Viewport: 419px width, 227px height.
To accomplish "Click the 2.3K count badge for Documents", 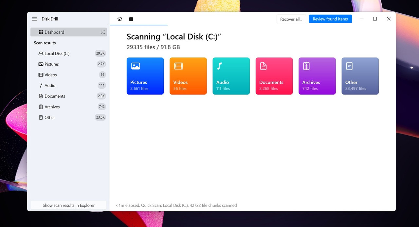I will [x=101, y=96].
